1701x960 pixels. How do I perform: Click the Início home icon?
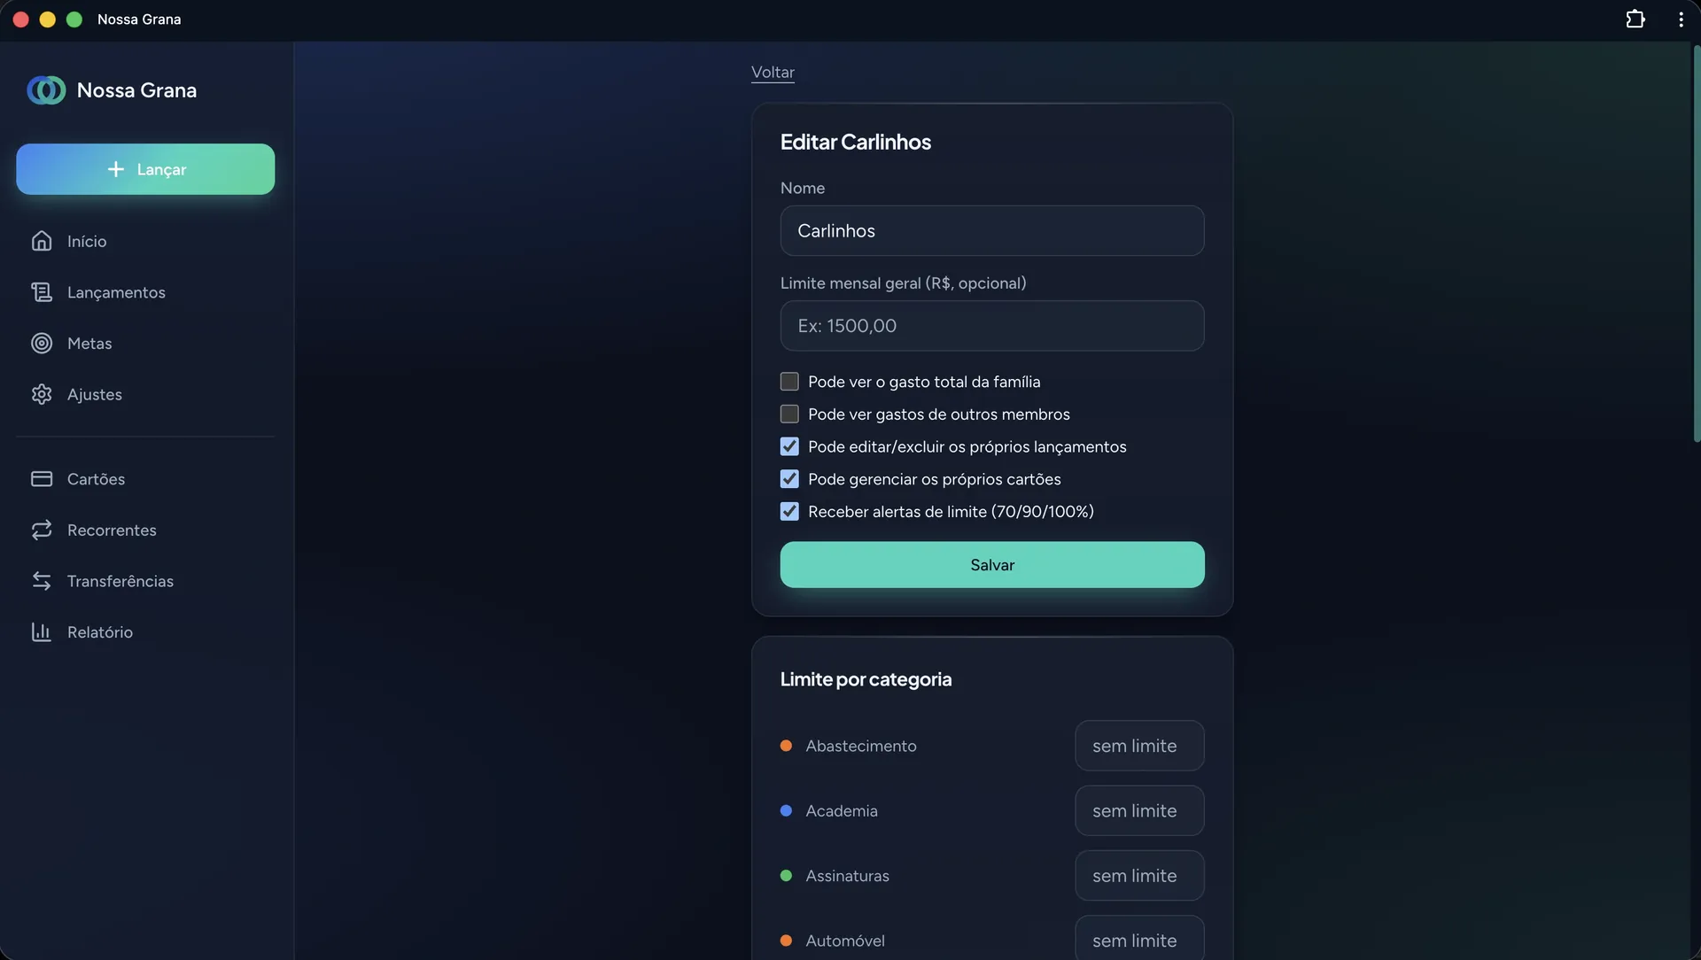pos(42,241)
